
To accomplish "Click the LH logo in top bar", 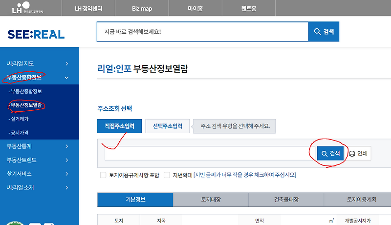I will coord(27,8).
